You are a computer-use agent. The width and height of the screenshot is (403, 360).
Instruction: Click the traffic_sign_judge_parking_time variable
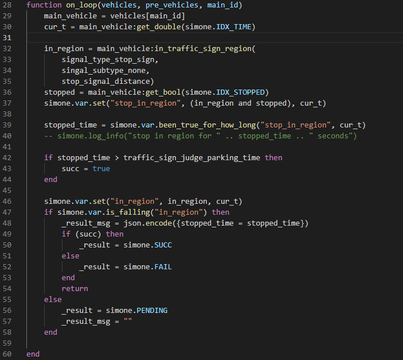pyautogui.click(x=192, y=158)
